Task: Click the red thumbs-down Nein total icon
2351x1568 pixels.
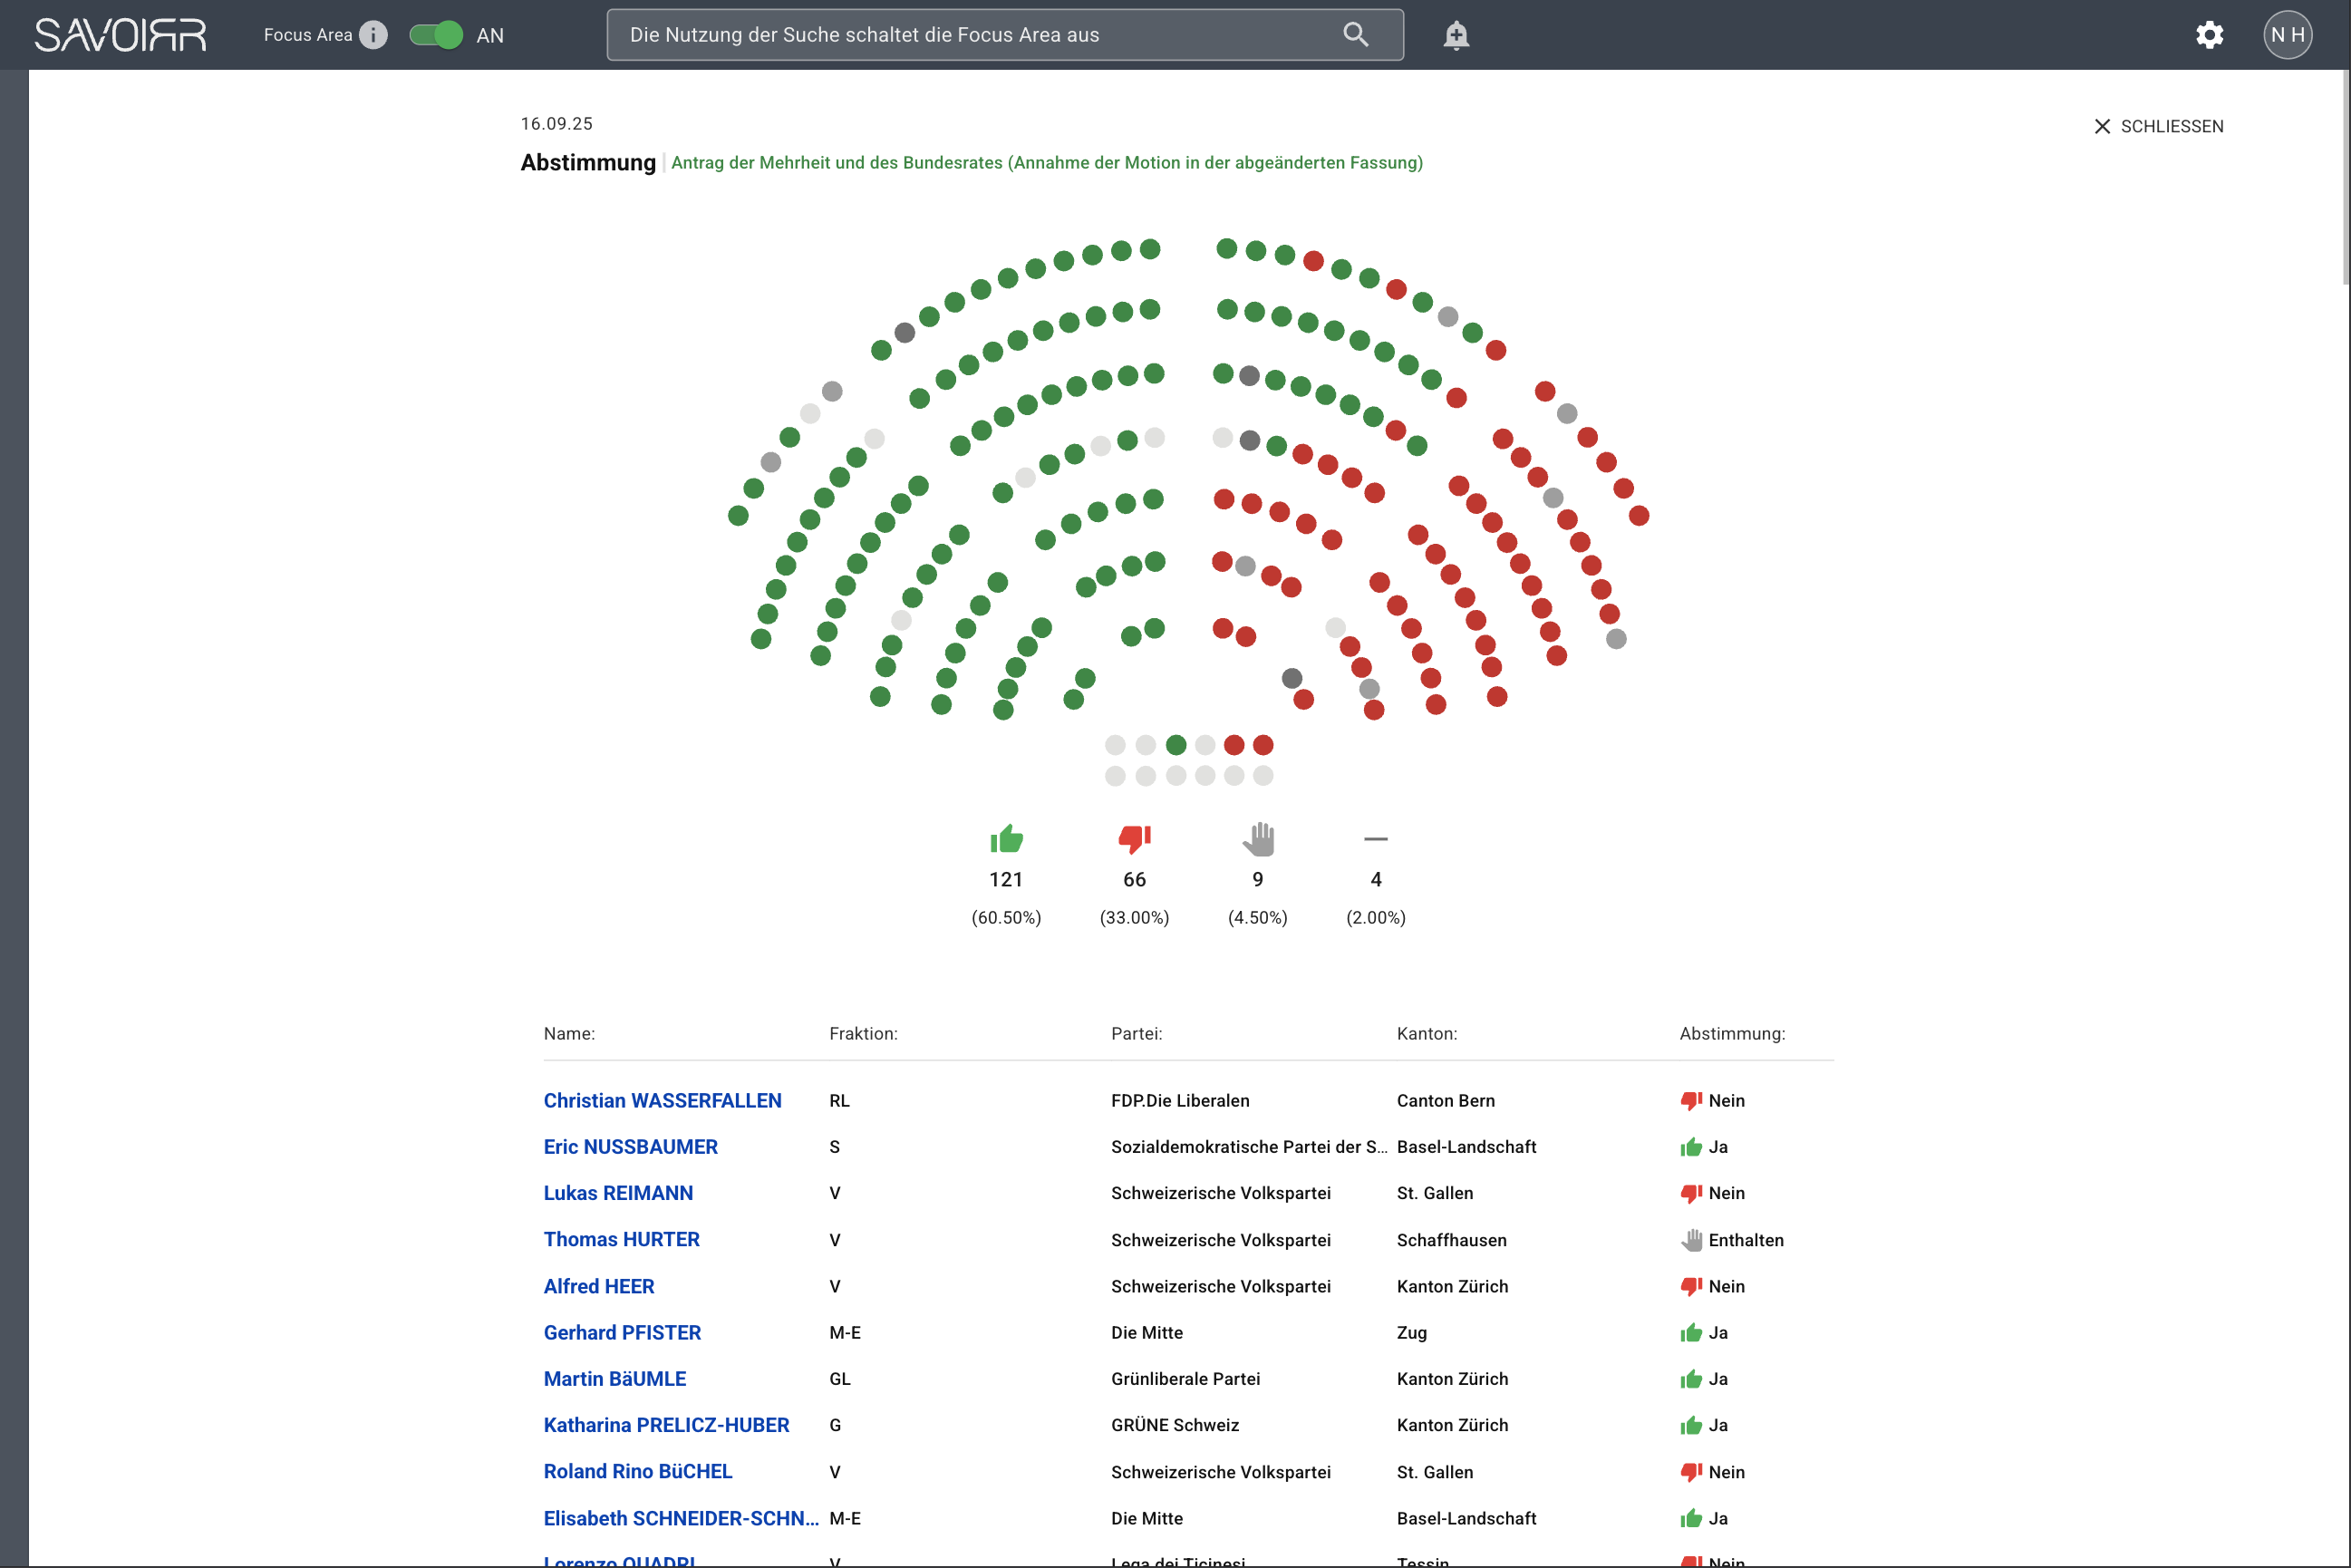Action: click(1134, 838)
